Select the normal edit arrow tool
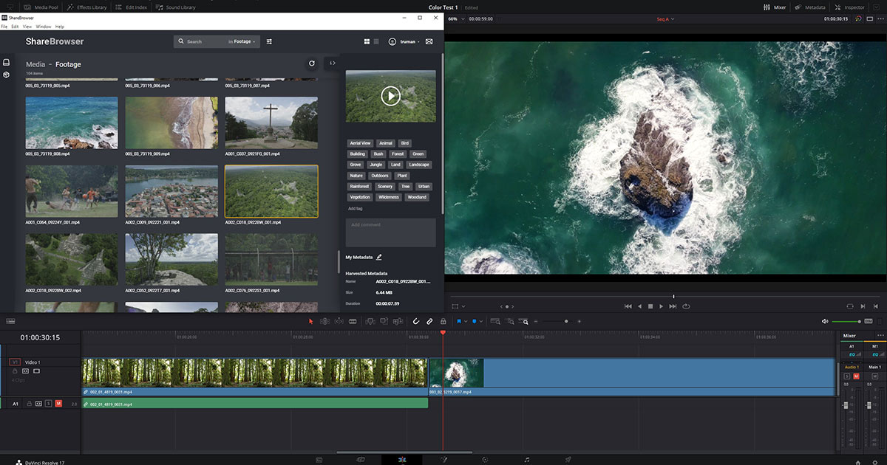The height and width of the screenshot is (465, 887). pyautogui.click(x=310, y=321)
